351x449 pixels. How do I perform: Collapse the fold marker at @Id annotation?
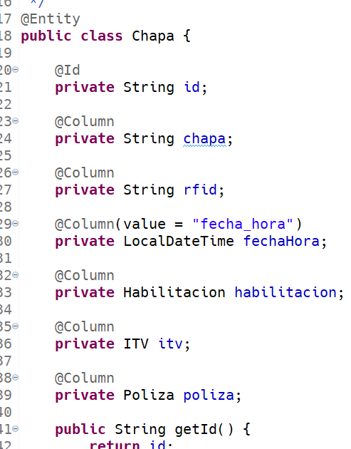[x=16, y=70]
